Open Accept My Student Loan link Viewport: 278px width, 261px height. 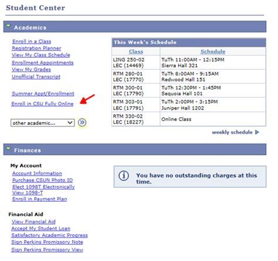(41, 228)
